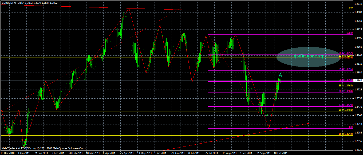Click the 1.3340 price scale value
This screenshot has width=363, height=155.
tap(358, 115)
